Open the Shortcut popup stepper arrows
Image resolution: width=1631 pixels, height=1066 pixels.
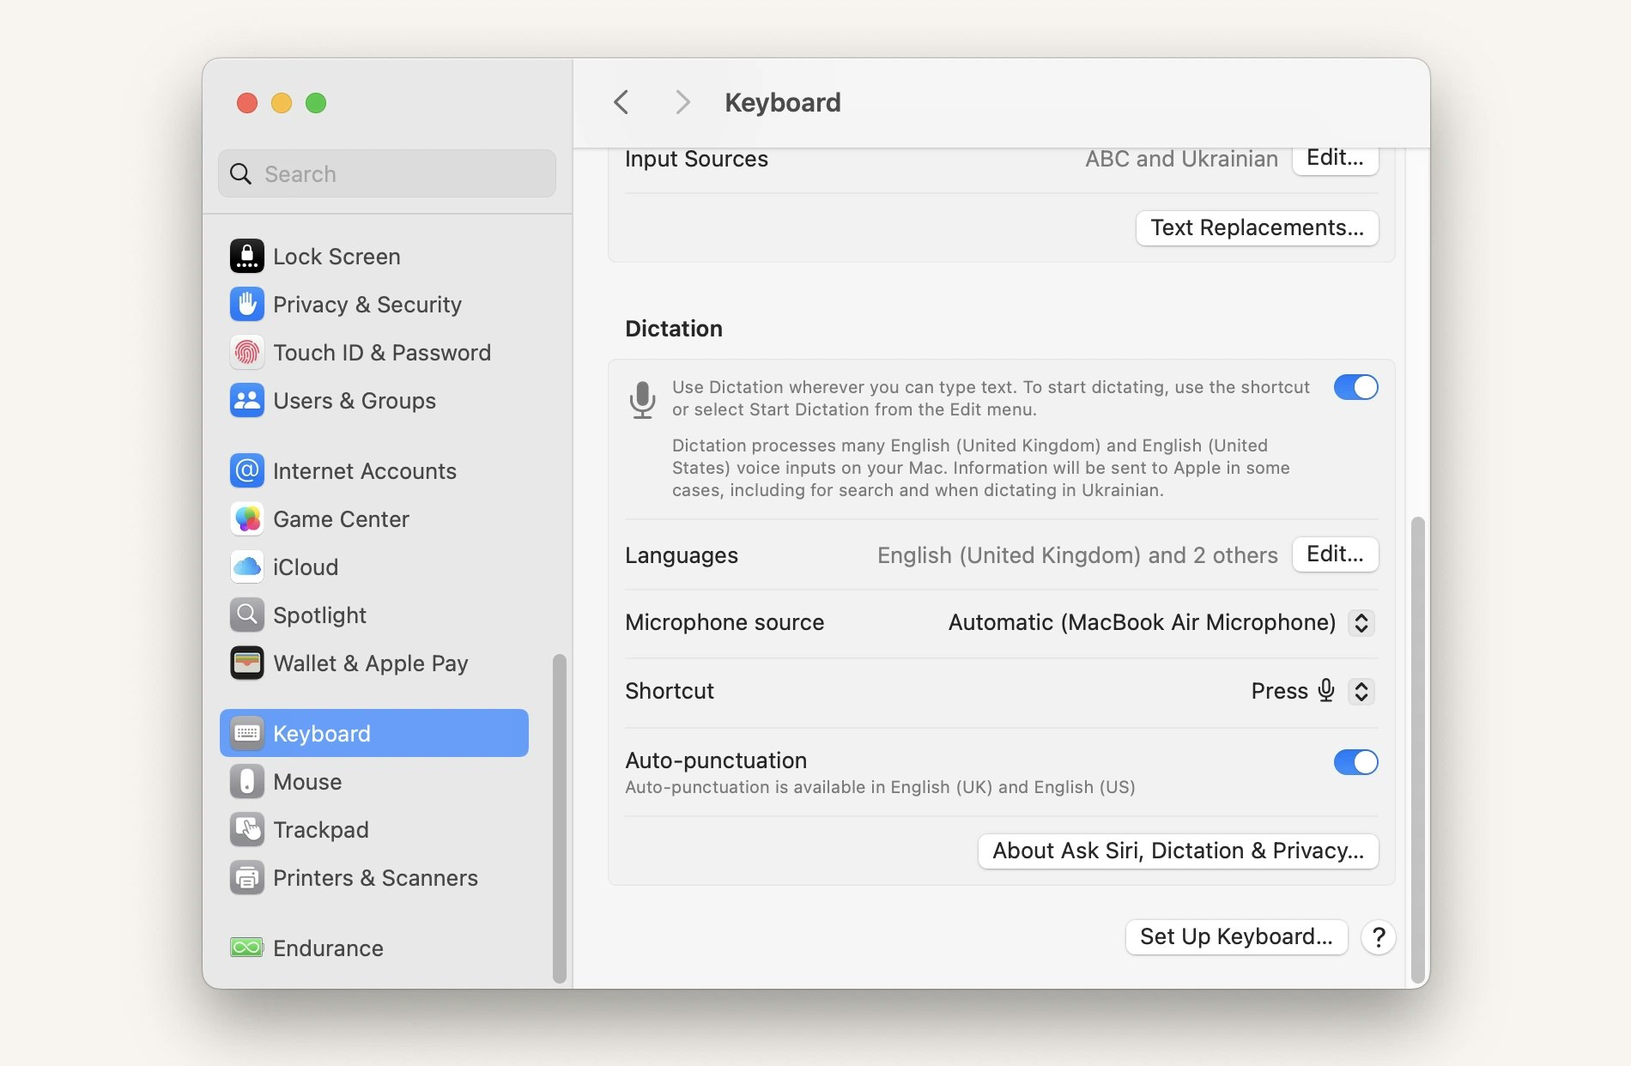point(1361,691)
